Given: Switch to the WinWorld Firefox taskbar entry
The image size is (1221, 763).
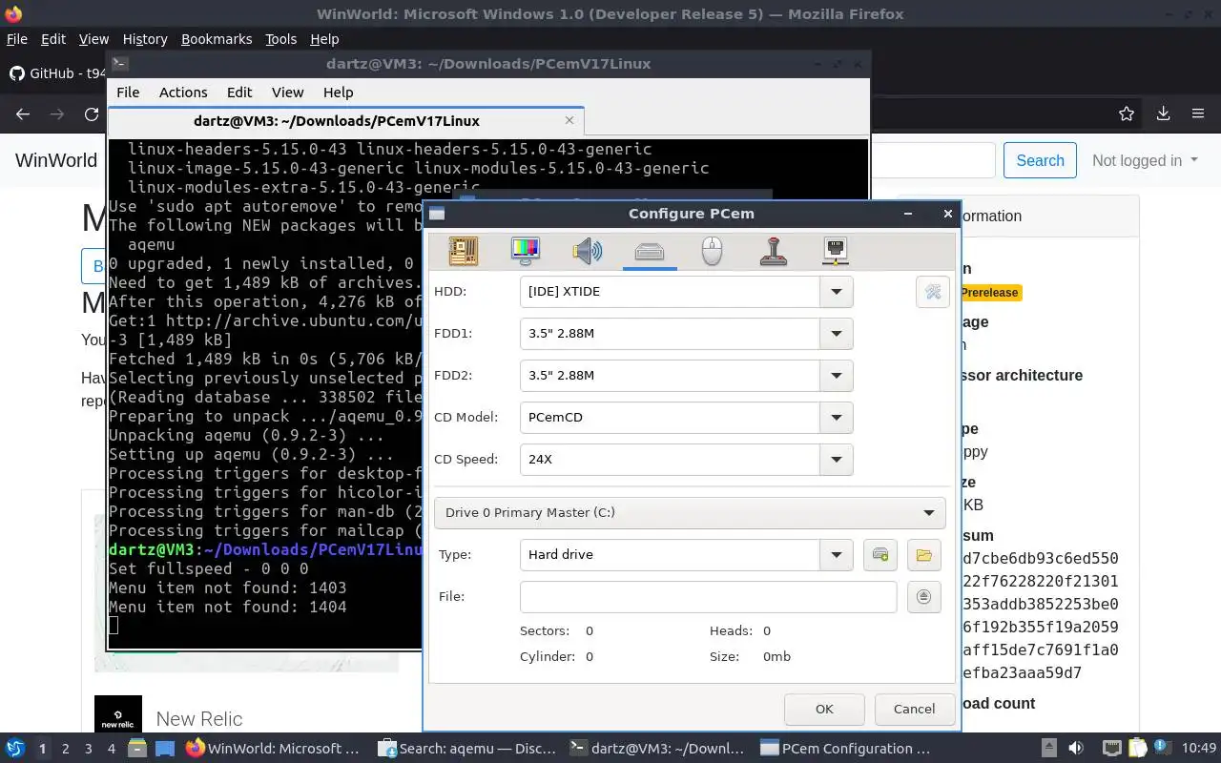Looking at the screenshot, I should click(x=274, y=749).
